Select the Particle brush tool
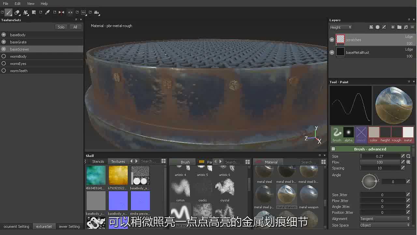The height and width of the screenshot is (235, 417). [x=26, y=12]
